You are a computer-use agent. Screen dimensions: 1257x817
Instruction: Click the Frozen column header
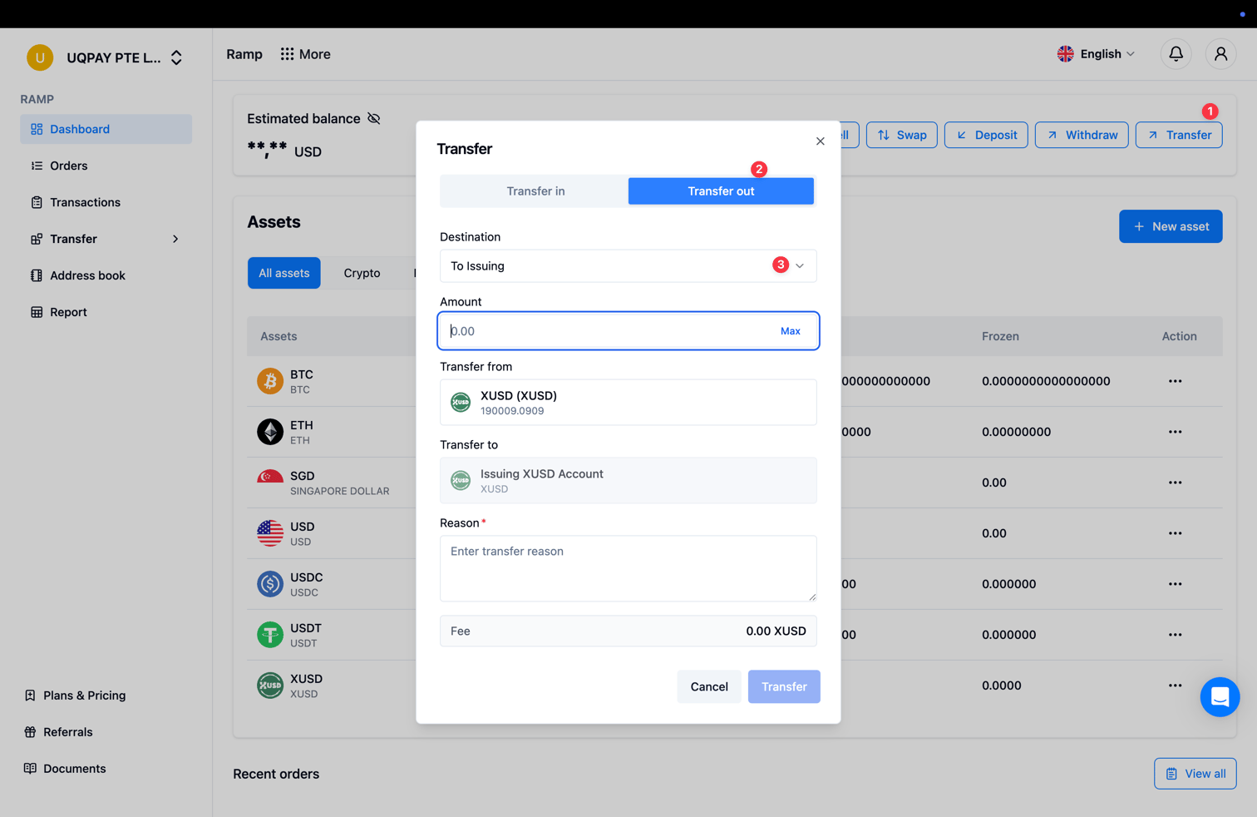1000,336
